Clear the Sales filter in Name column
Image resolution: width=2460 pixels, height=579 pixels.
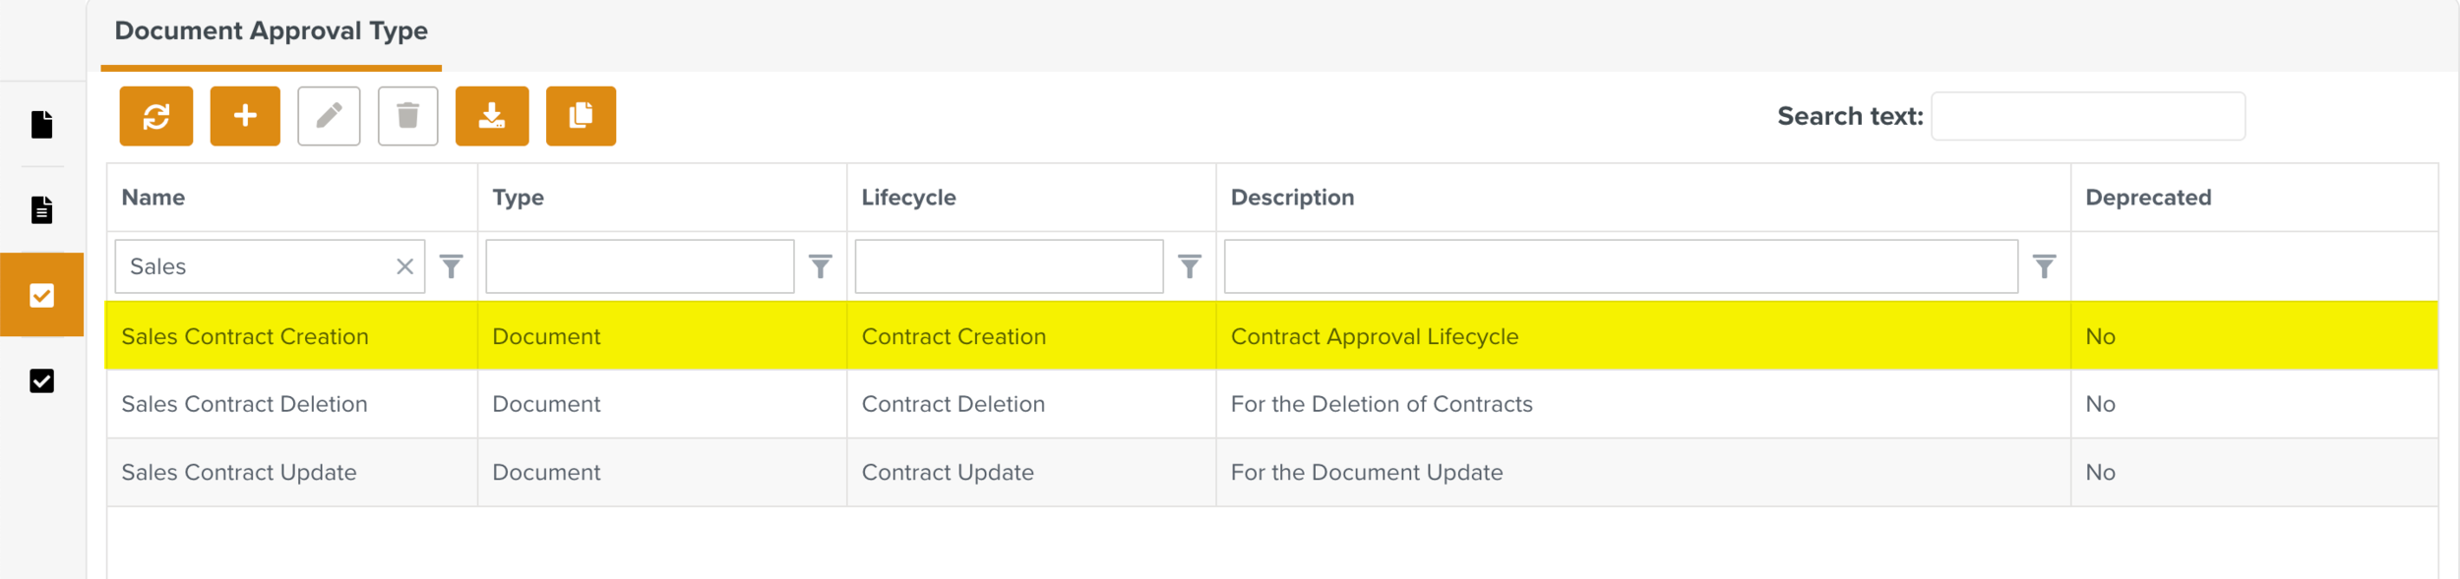click(404, 266)
